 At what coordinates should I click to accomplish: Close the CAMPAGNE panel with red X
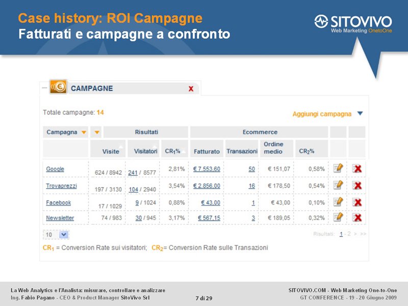(x=191, y=89)
